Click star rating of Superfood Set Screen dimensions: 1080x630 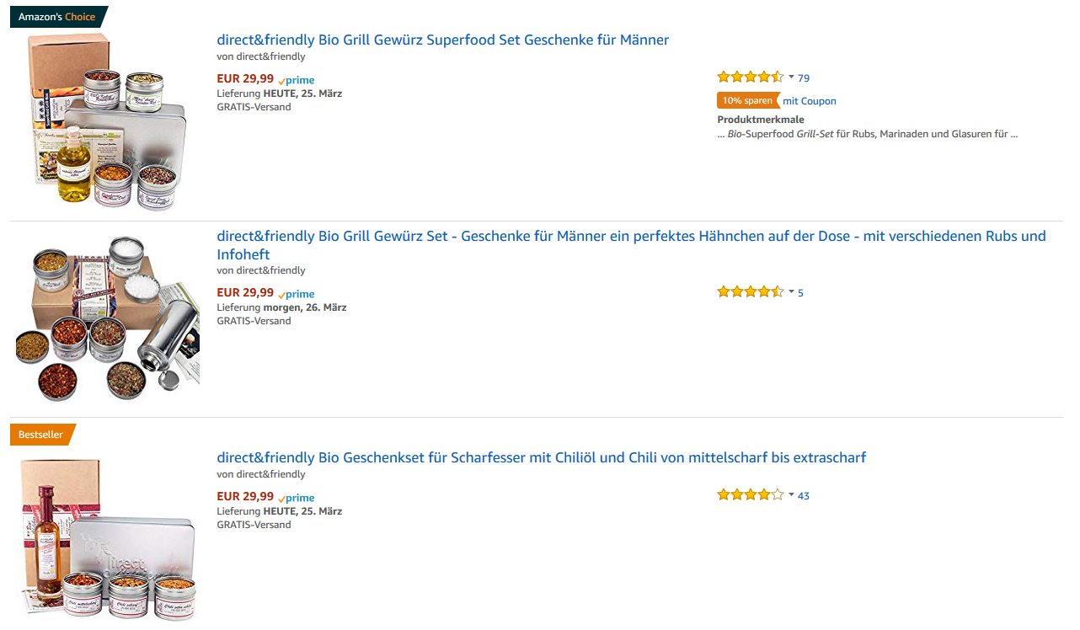tap(750, 77)
